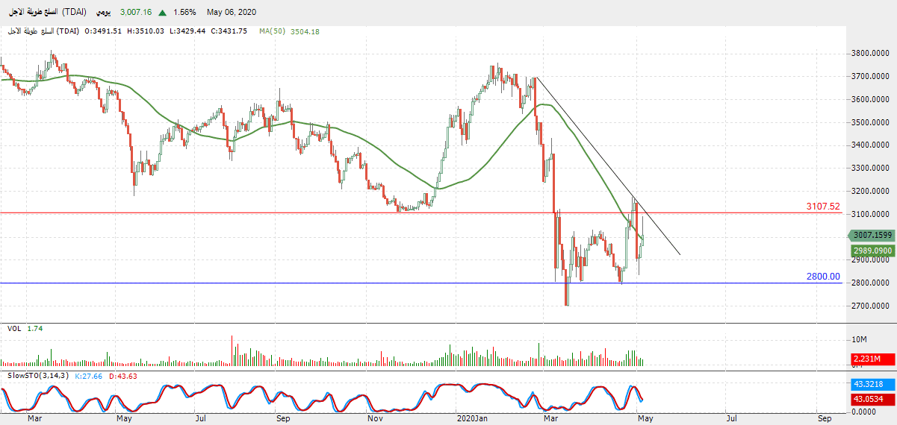Click the gray price tag 3007.1599
This screenshot has width=897, height=425.
point(872,235)
